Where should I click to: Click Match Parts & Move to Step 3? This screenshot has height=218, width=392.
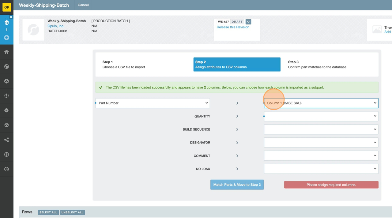coord(237,185)
